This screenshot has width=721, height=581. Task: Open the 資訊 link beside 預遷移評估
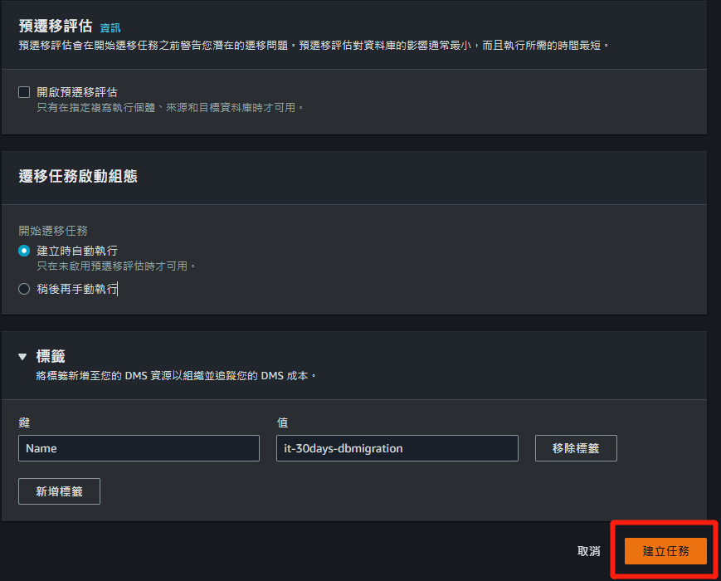tap(110, 27)
